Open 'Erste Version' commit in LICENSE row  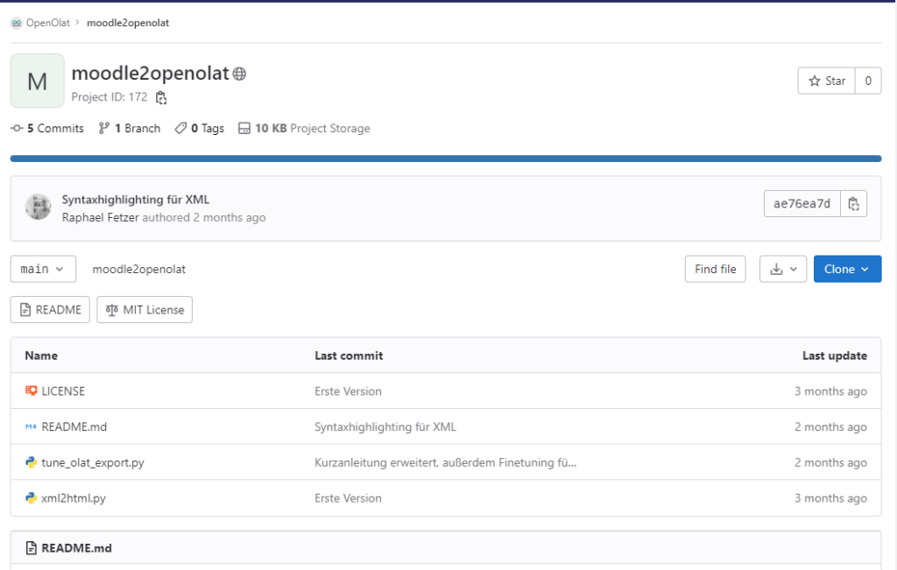tap(348, 391)
